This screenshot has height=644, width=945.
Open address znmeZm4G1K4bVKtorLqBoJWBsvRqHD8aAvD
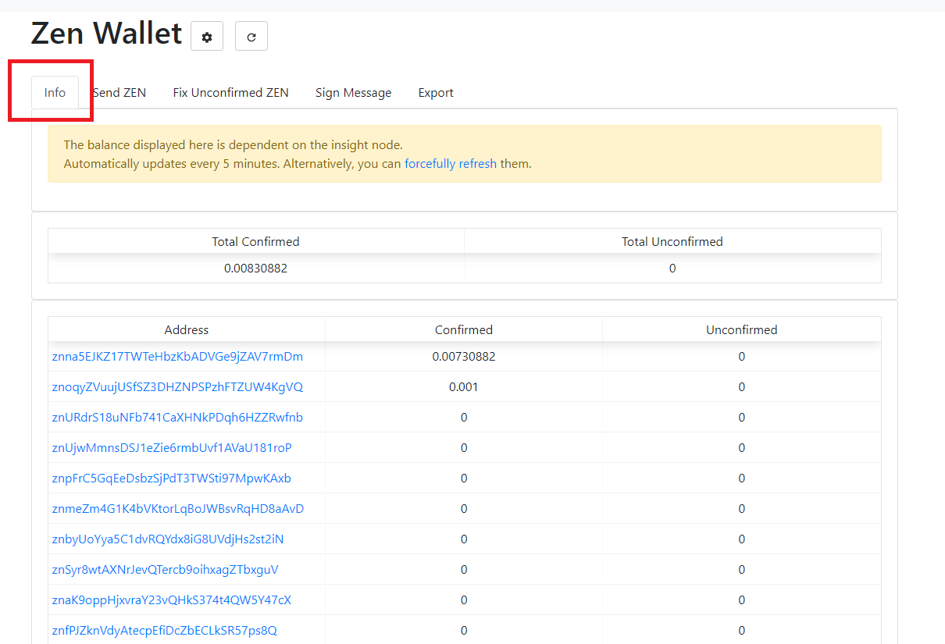[178, 509]
